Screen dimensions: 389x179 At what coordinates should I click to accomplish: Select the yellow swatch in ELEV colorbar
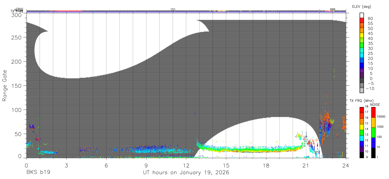[362, 35]
